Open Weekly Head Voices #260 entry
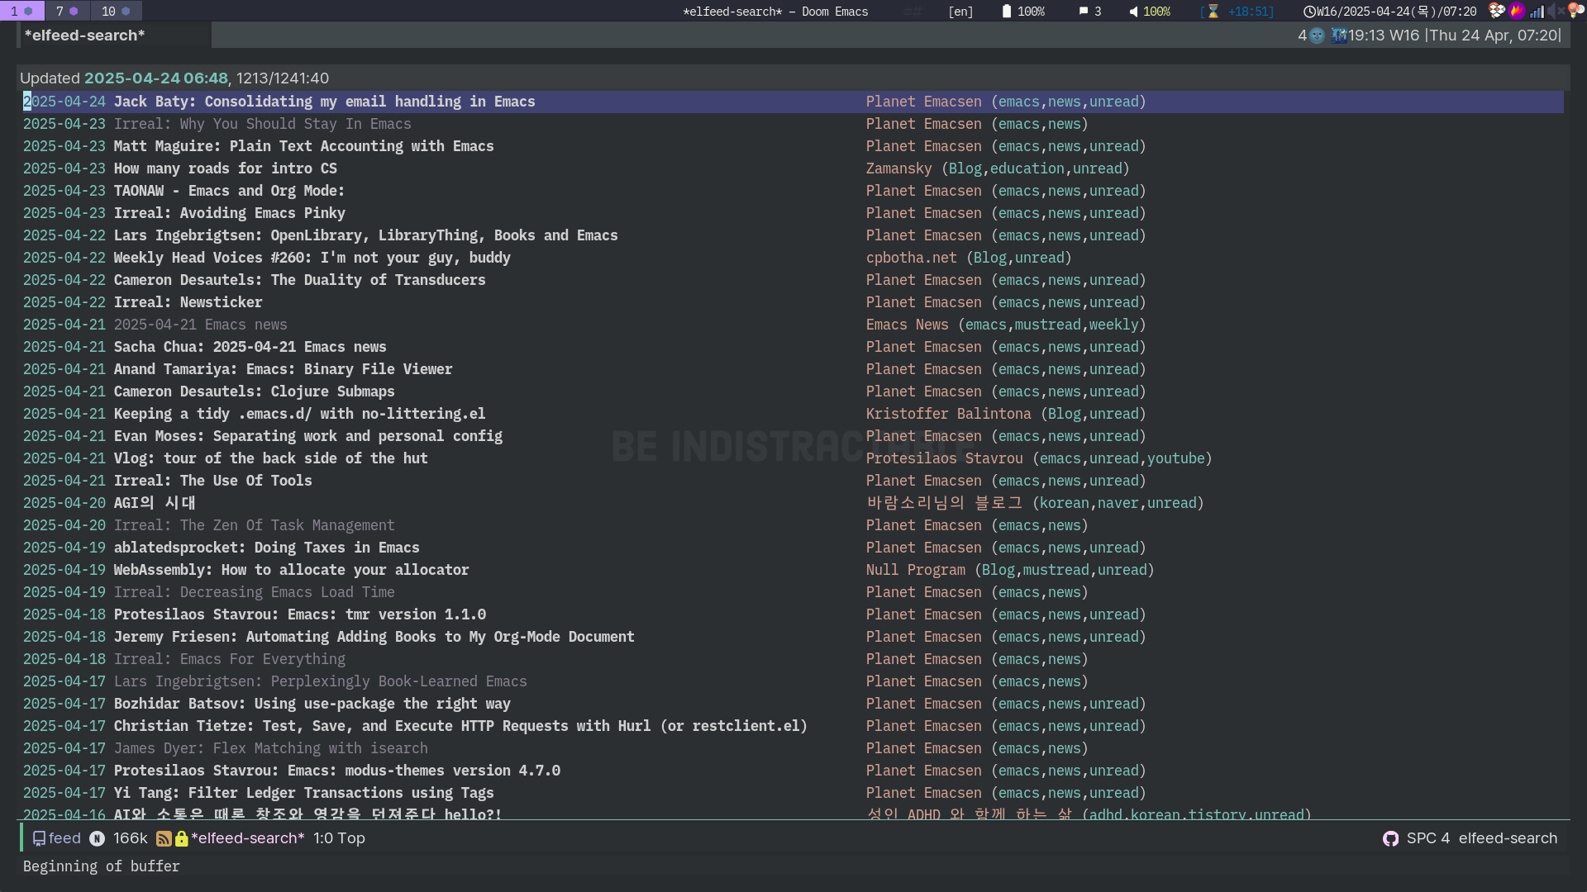1587x892 pixels. (x=312, y=258)
